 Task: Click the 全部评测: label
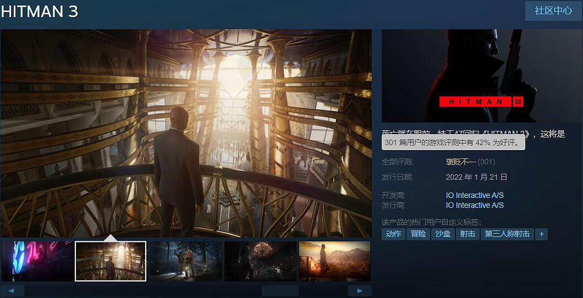(x=398, y=162)
